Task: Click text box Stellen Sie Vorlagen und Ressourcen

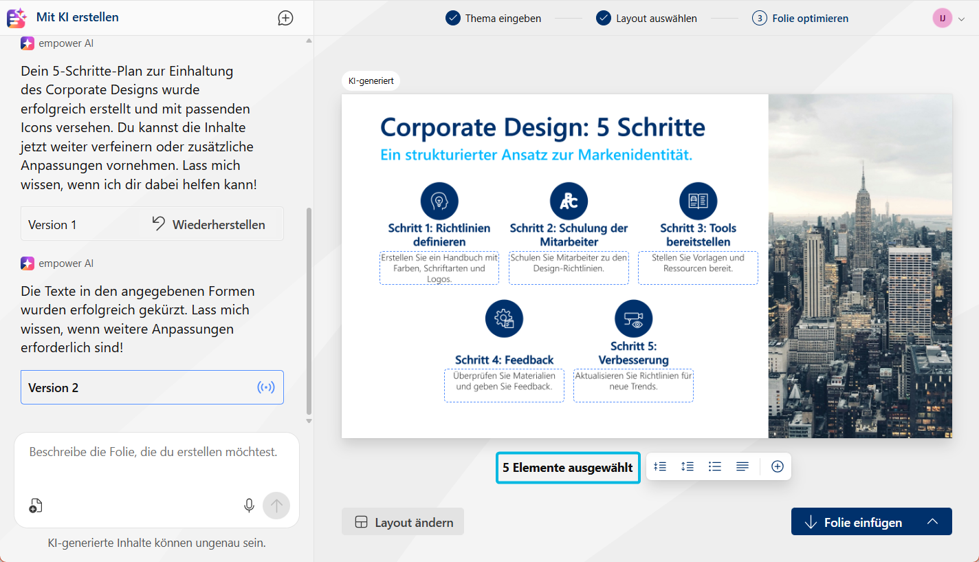Action: [x=698, y=268]
